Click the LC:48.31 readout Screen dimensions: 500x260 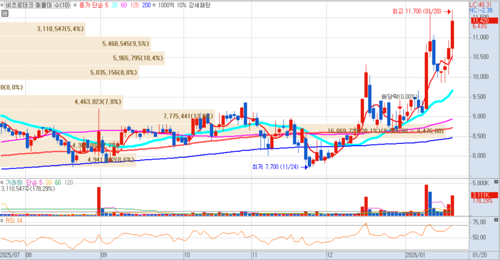pos(480,5)
